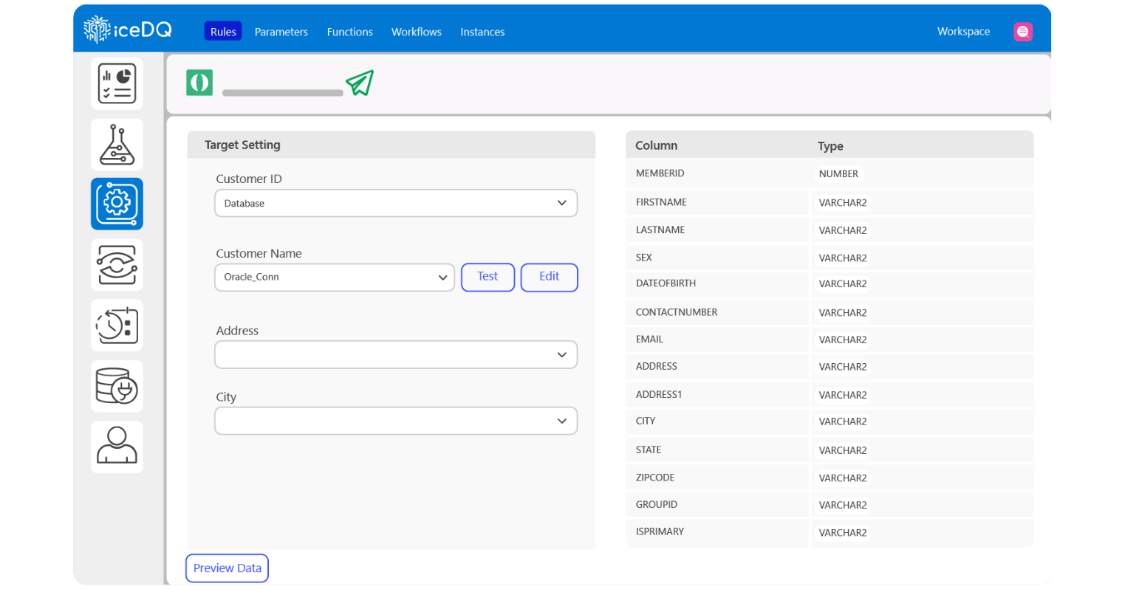Click the pink chat icon

[x=1022, y=32]
